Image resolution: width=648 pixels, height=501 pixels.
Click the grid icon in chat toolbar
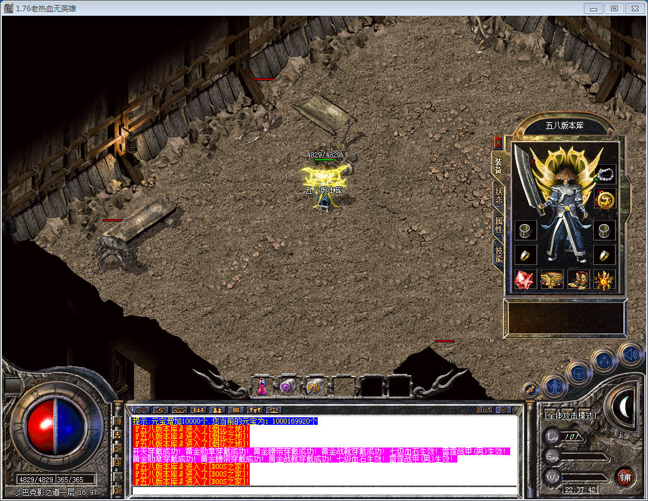236,410
